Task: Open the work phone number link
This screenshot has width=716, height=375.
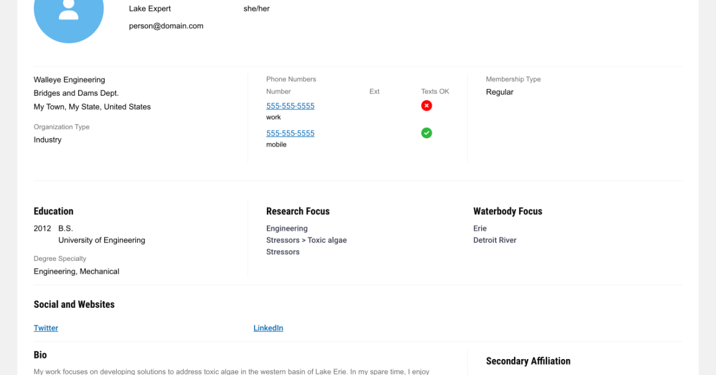Action: pyautogui.click(x=290, y=106)
